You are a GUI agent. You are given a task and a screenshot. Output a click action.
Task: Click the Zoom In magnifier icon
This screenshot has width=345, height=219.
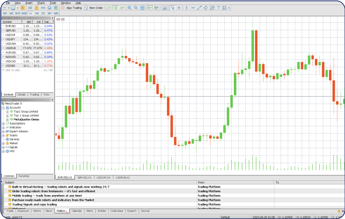click(x=129, y=8)
